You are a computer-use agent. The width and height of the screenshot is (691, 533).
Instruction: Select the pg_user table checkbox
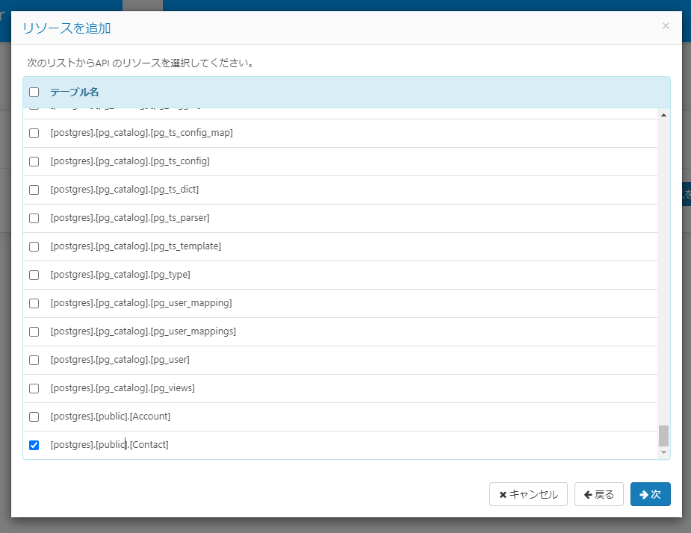tap(34, 361)
